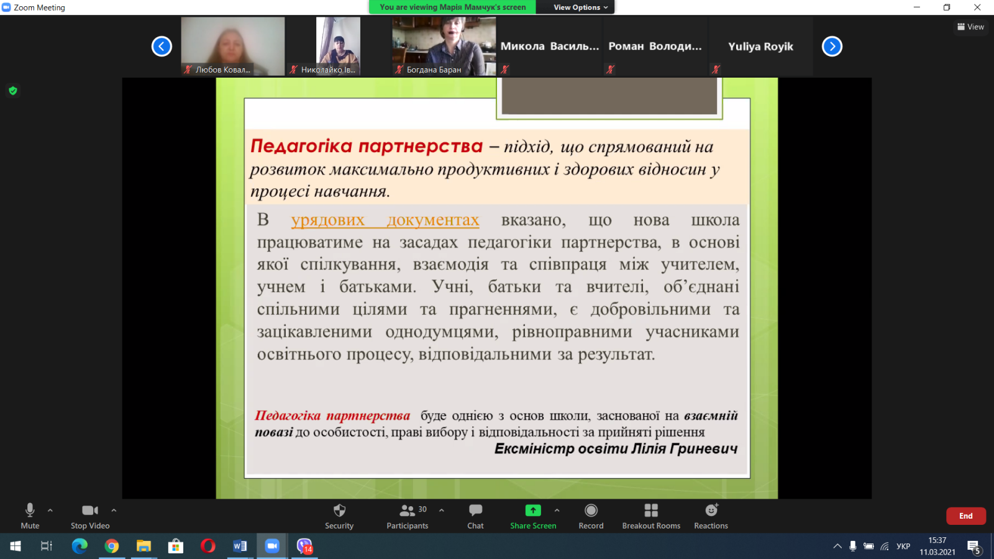The image size is (994, 559).
Task: Click the green Share Screen icon
Action: click(x=533, y=511)
